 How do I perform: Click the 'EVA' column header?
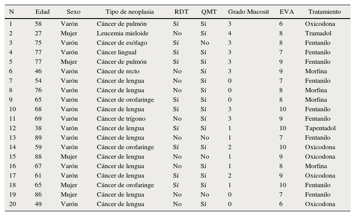pos(287,12)
